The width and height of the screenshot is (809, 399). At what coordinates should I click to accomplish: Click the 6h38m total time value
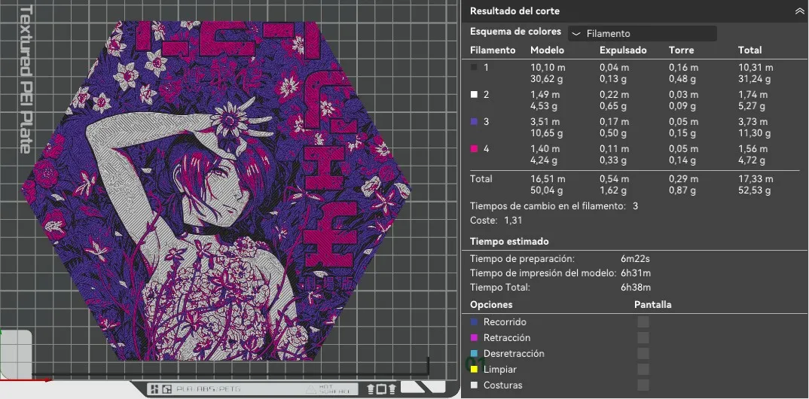(x=636, y=288)
